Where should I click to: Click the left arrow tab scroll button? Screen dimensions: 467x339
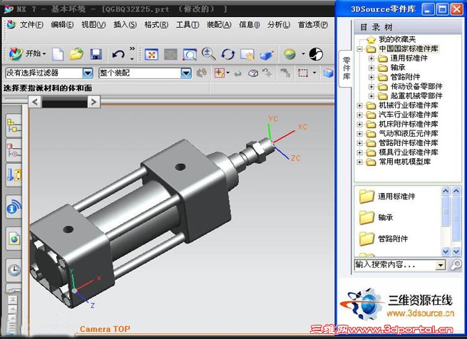(x=35, y=102)
